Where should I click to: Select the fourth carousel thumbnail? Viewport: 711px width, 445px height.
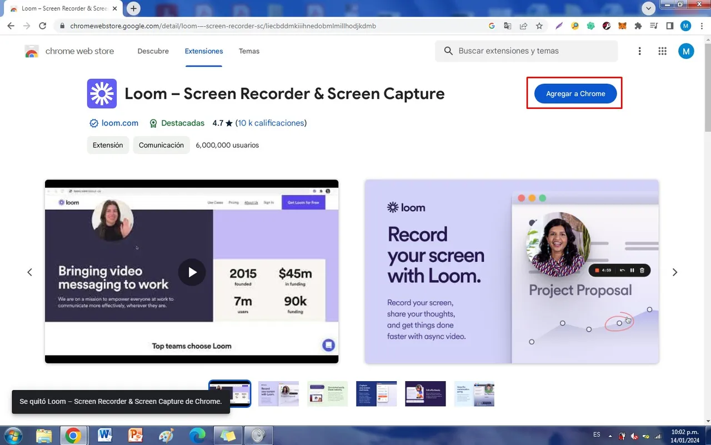click(377, 394)
